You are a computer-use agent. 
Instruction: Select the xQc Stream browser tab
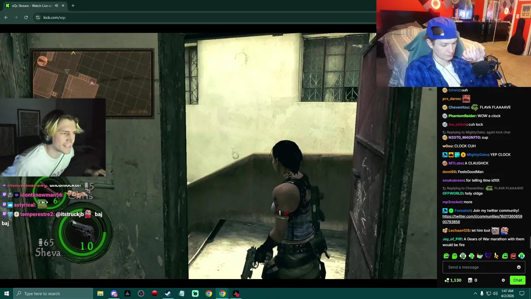point(35,5)
